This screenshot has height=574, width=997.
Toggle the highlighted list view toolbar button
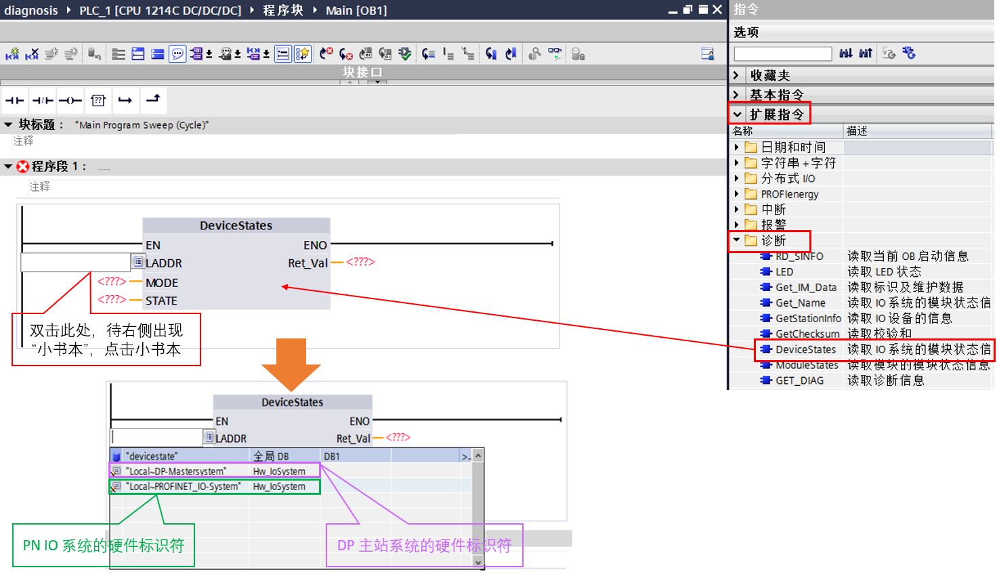pyautogui.click(x=283, y=54)
